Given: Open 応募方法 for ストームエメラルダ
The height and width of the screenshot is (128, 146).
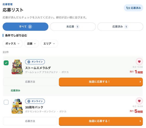Looking at the screenshot, I should click(30, 82).
